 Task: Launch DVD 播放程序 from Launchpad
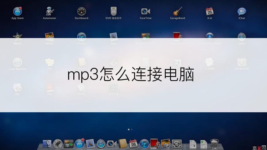coord(114,11)
